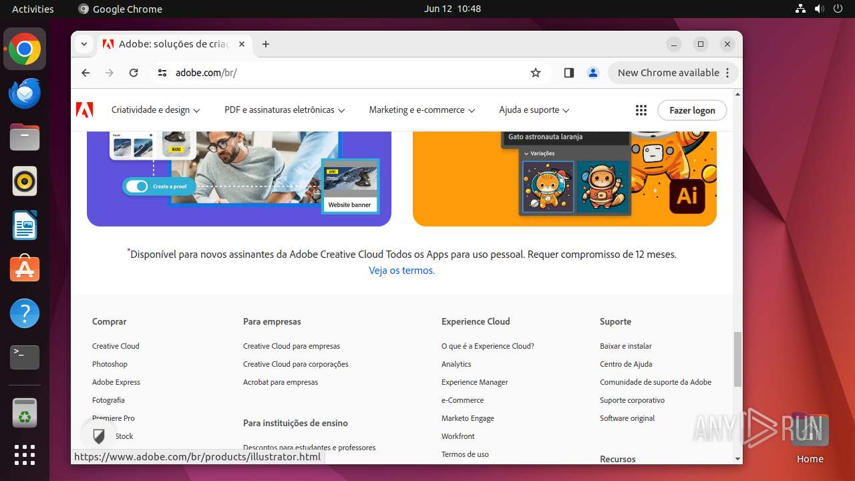This screenshot has height=481, width=855.
Task: Show Applications grid in the dock
Action: point(25,455)
